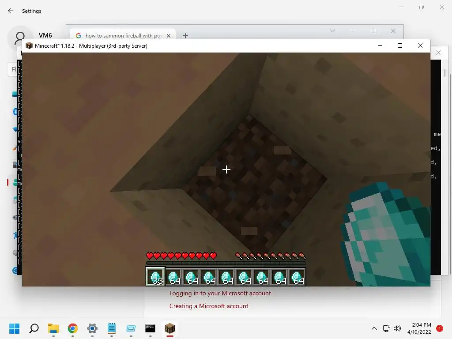Show hidden system tray icons
Image resolution: width=452 pixels, height=339 pixels.
(374, 328)
